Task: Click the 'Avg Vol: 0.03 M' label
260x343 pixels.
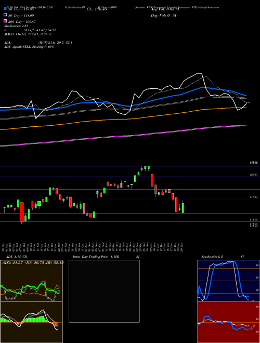Action: pos(165,9)
